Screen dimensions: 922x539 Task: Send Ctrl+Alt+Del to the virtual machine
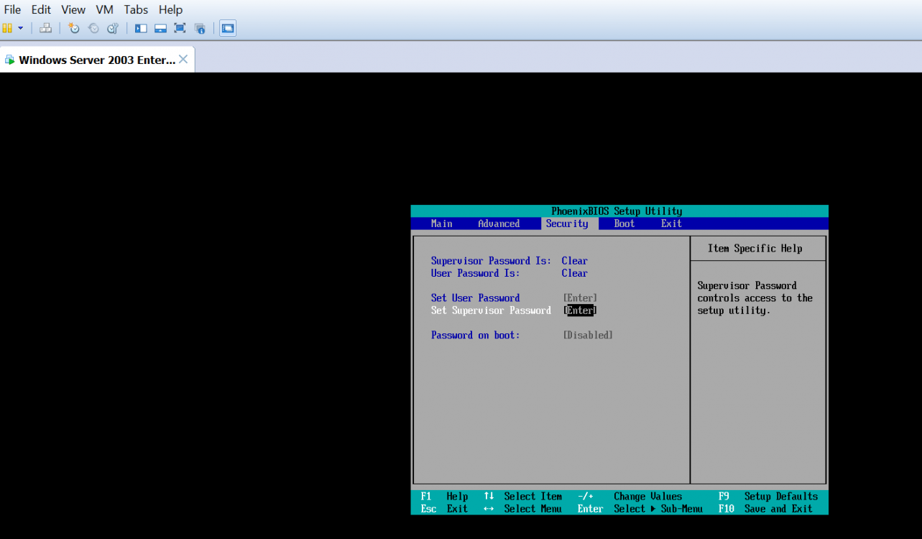(x=45, y=28)
